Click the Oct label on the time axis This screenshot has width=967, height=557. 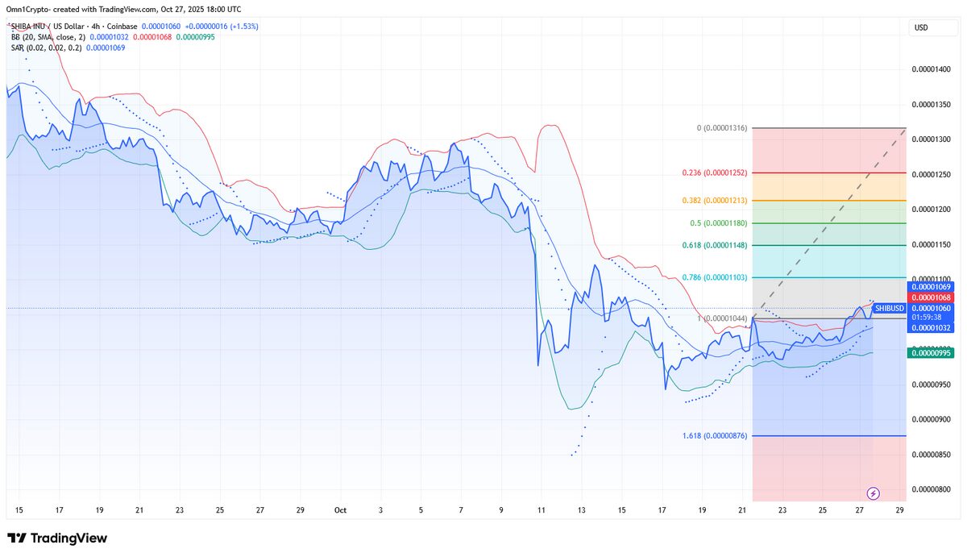[339, 510]
